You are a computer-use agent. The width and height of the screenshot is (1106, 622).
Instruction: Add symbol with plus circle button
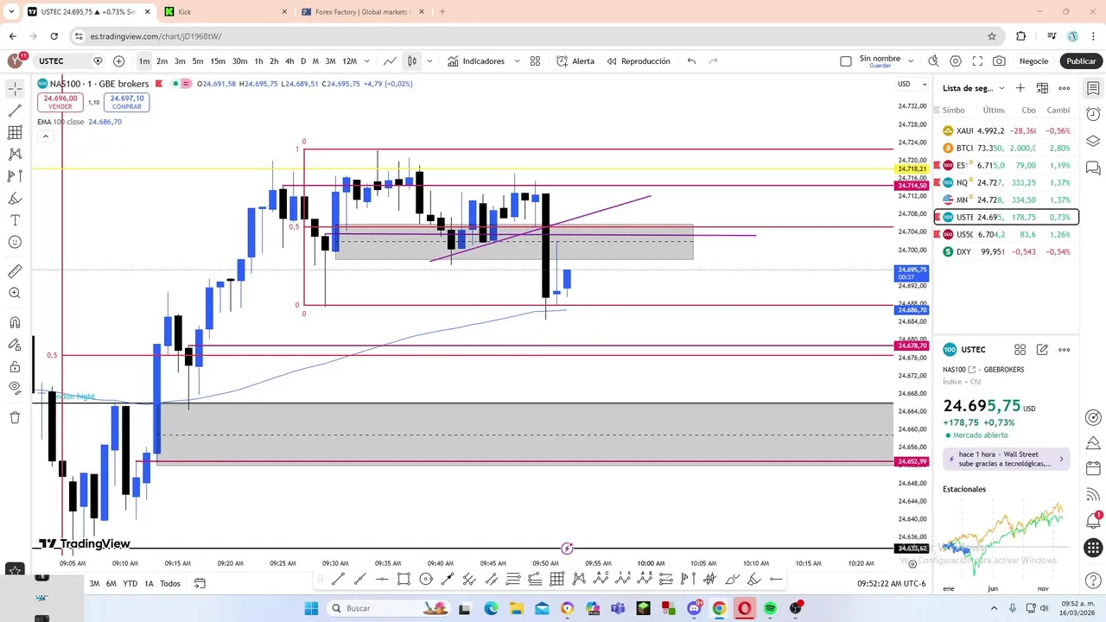click(x=118, y=61)
